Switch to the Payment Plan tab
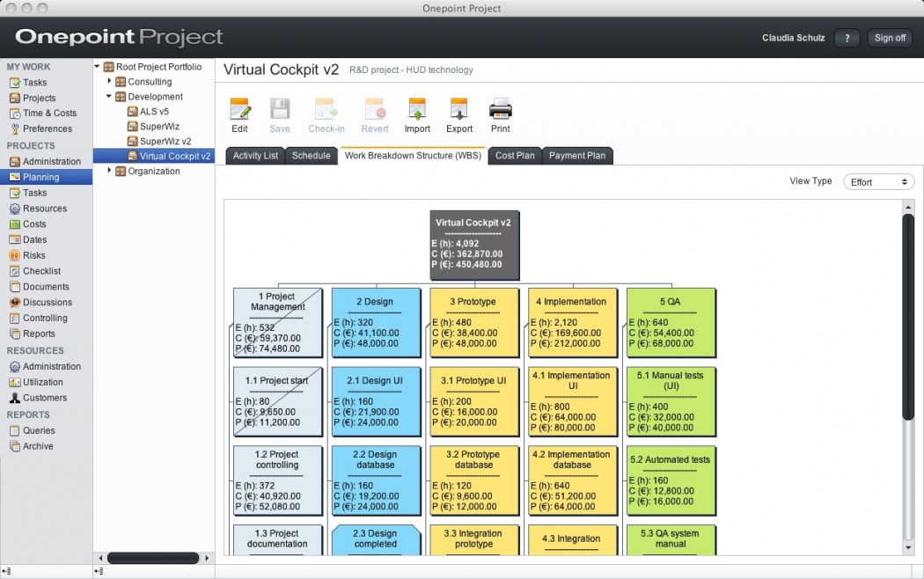Image resolution: width=924 pixels, height=579 pixels. (x=577, y=156)
